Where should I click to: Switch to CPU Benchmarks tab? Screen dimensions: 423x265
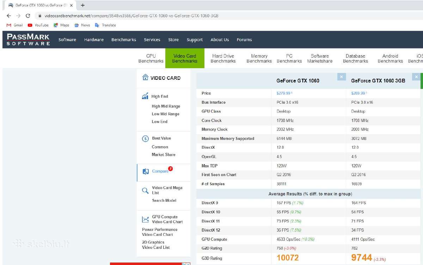151,58
